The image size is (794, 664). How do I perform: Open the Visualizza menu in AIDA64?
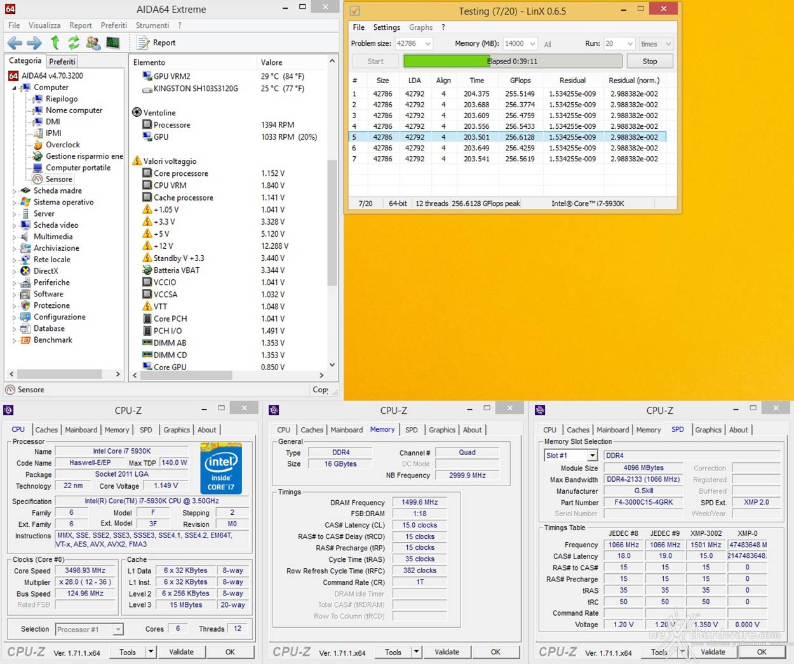(x=44, y=25)
